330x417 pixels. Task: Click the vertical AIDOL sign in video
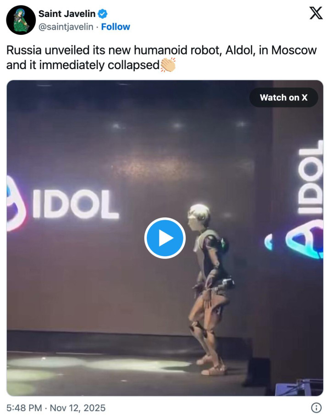click(x=310, y=178)
